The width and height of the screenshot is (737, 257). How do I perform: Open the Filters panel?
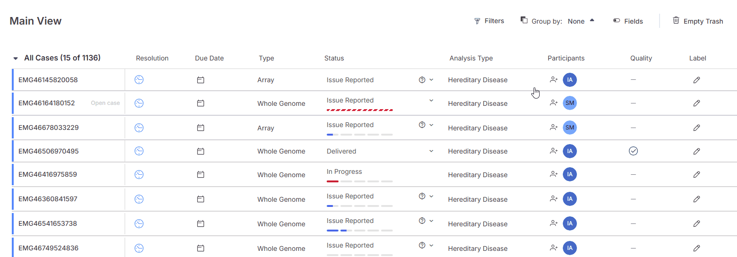pos(489,21)
